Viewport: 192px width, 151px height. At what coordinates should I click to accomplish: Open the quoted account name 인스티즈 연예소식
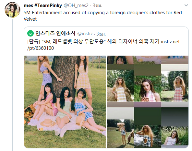(x=55, y=33)
